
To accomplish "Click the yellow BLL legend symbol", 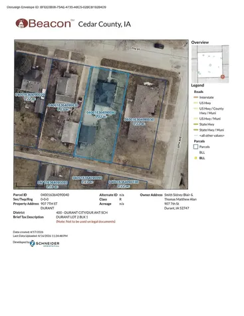I will coord(195,158).
